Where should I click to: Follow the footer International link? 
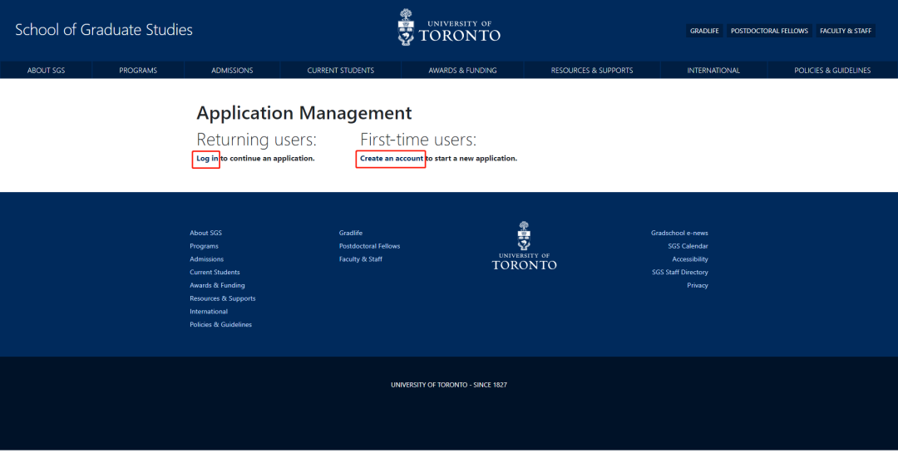click(x=209, y=312)
